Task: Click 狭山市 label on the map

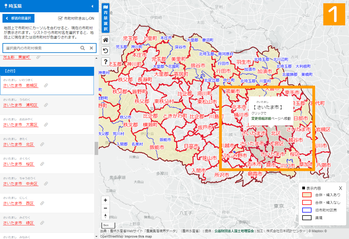Action: [x=210, y=158]
